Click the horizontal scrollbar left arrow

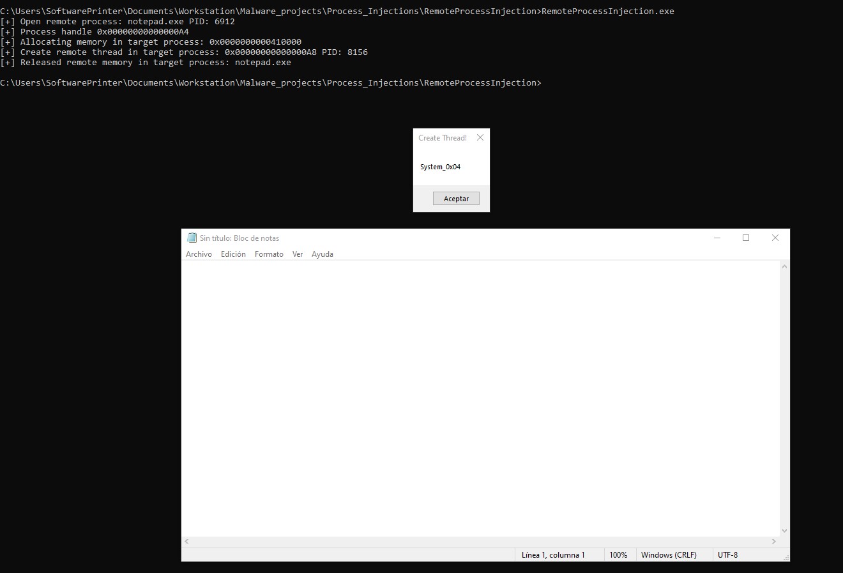click(187, 542)
